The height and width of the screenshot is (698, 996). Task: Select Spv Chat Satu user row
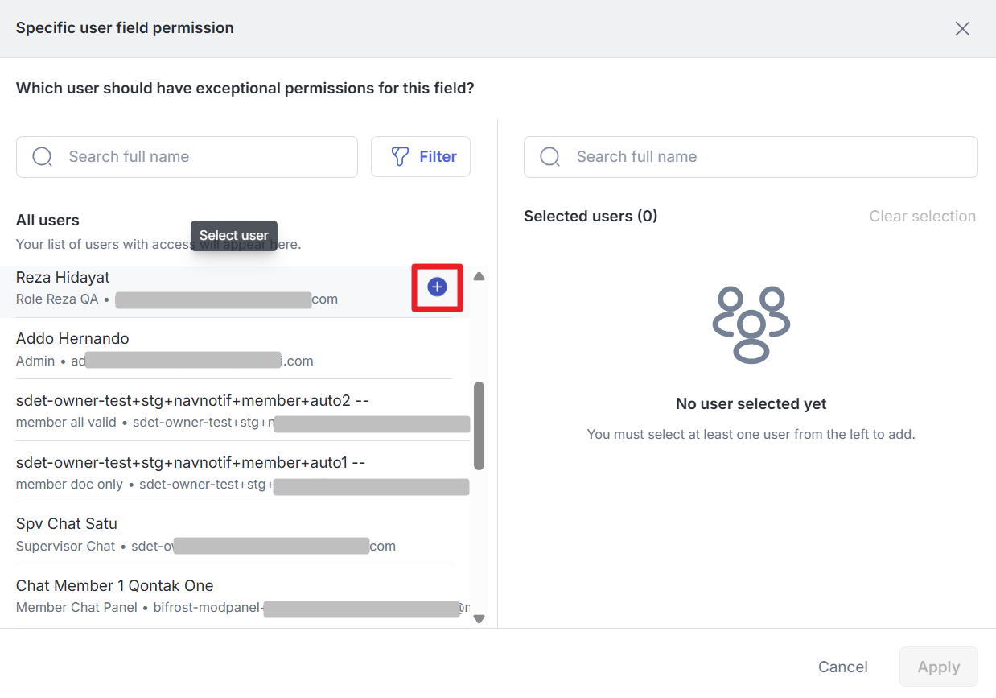pos(233,534)
